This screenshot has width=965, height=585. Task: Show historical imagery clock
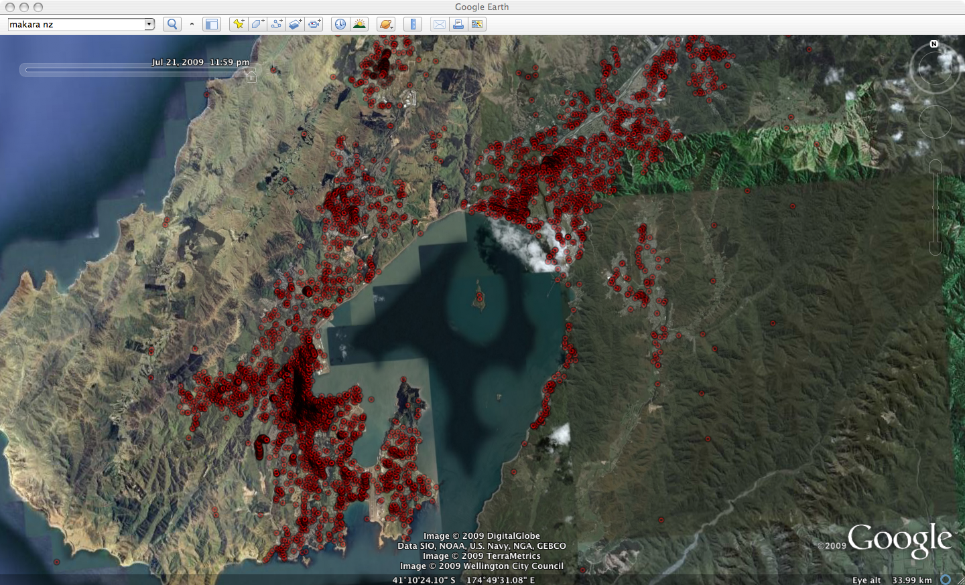click(340, 24)
